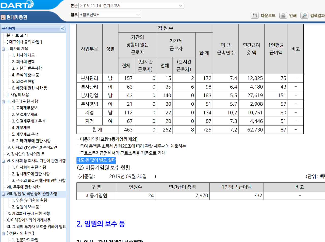
Task: Open 3. 연결재무제표 주석 section
Action: click(x=29, y=121)
